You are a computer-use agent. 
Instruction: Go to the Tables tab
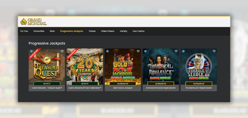pos(92,31)
